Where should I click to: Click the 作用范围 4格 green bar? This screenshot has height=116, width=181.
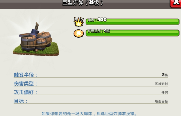click(x=132, y=33)
